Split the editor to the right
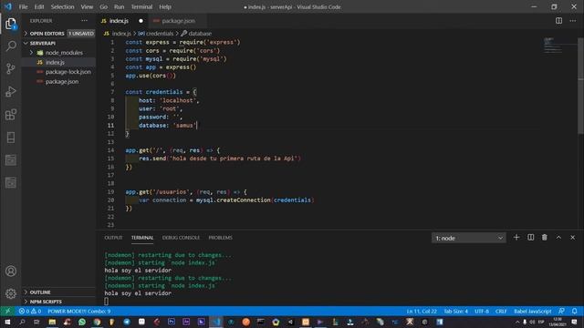Viewport: 584px width, 328px height. point(558,21)
